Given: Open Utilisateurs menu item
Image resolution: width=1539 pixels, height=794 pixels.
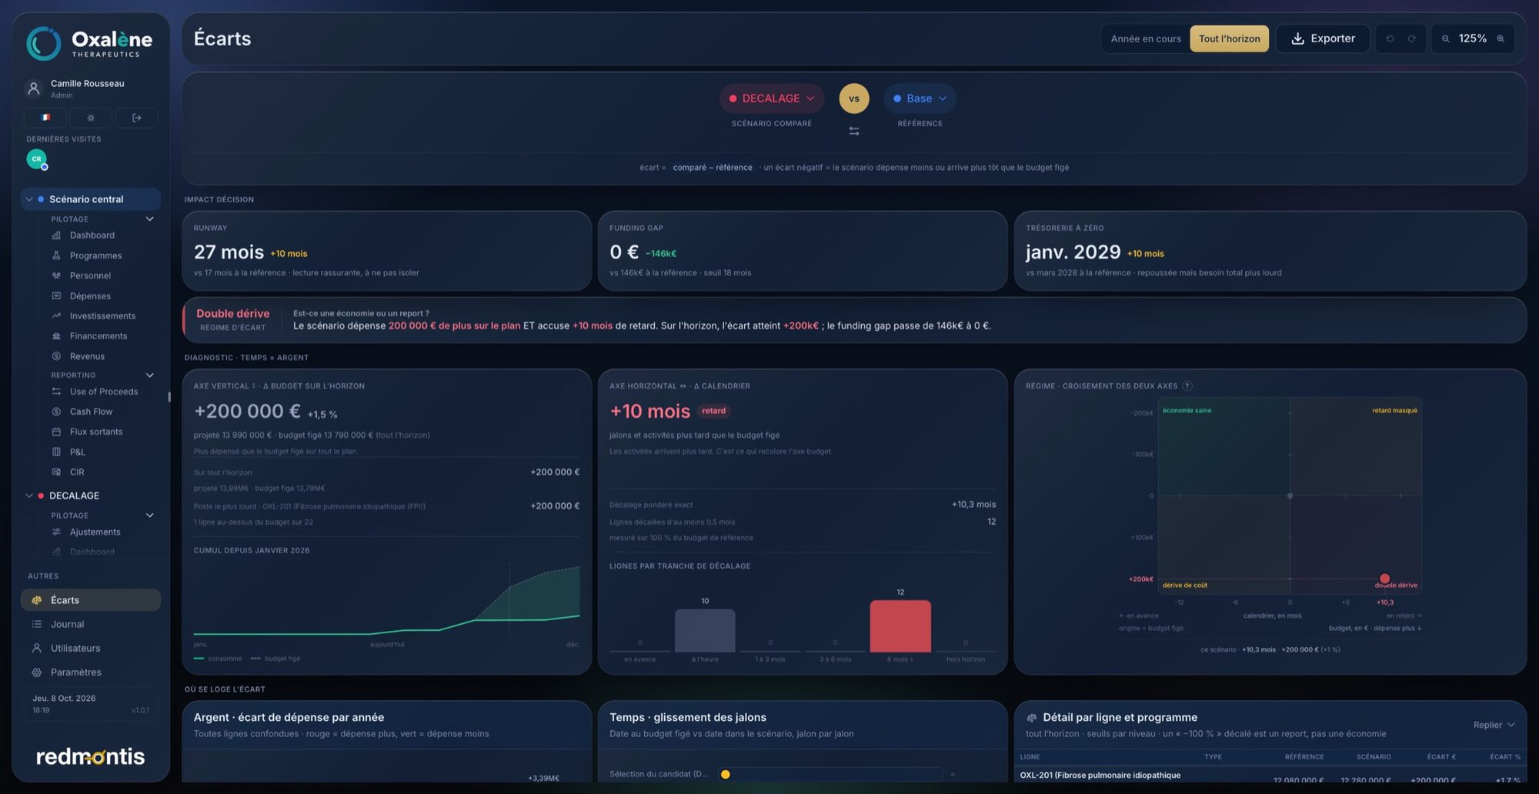Looking at the screenshot, I should [x=91, y=649].
